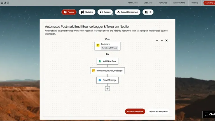The width and height of the screenshot is (215, 121).
Task: Select the HR category tab
Action: tap(148, 12)
